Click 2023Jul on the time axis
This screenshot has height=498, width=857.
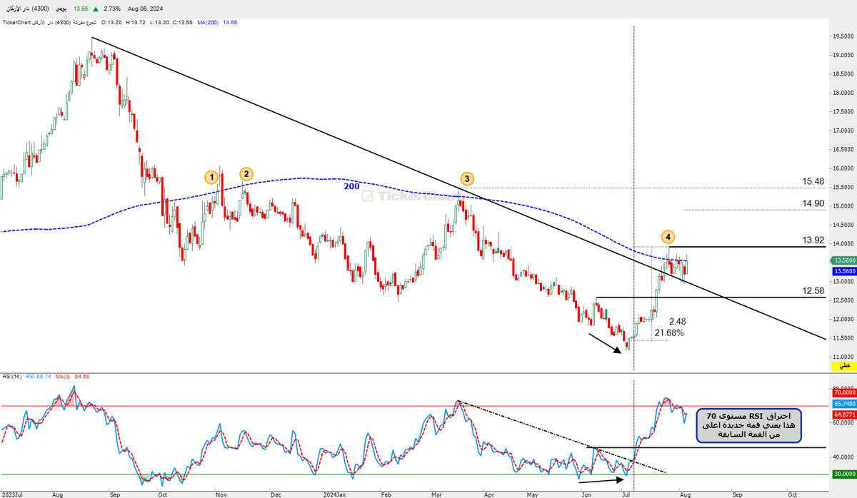pyautogui.click(x=12, y=493)
